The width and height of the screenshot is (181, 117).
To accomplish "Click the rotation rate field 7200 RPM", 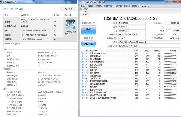I will (x=172, y=31).
